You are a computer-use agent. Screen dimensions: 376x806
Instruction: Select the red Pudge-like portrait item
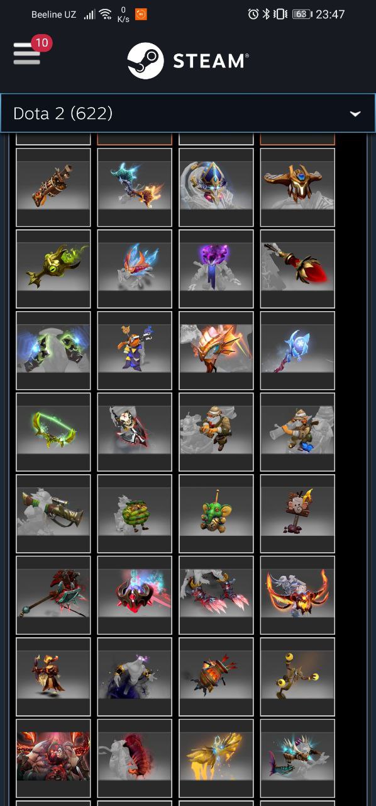[53, 759]
